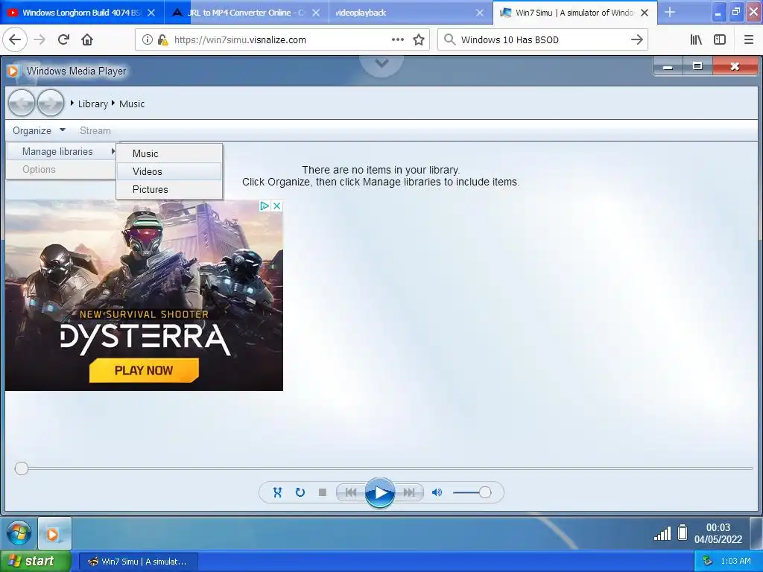Choose Videos in Manage libraries submenu
763x572 pixels.
(x=169, y=171)
